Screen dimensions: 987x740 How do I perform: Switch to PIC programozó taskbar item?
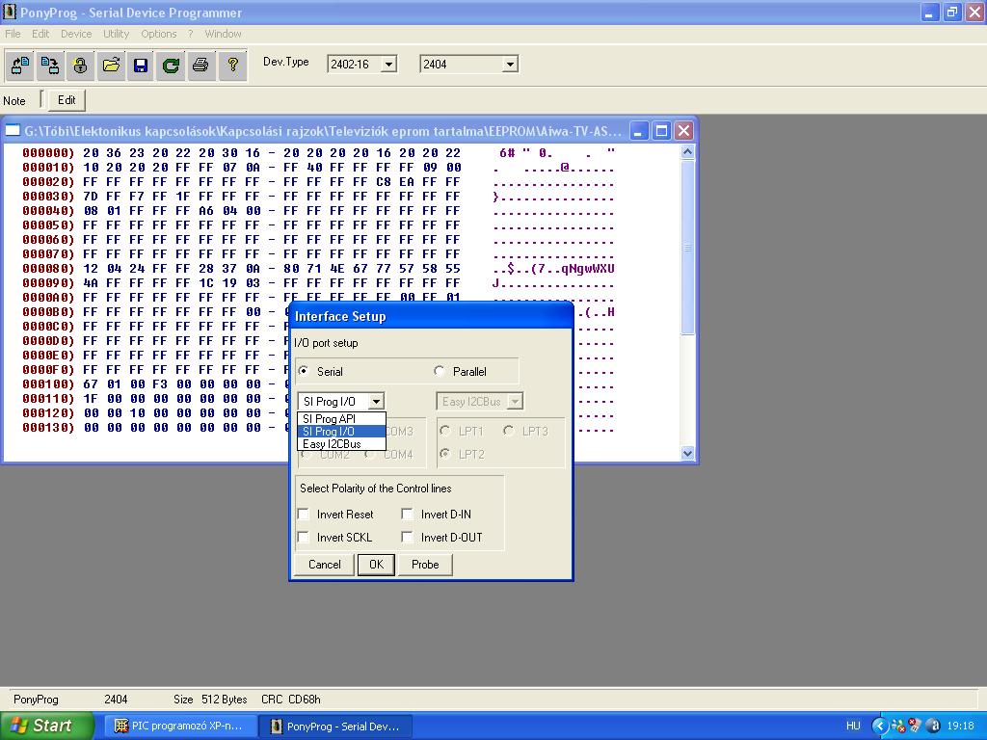click(x=180, y=726)
